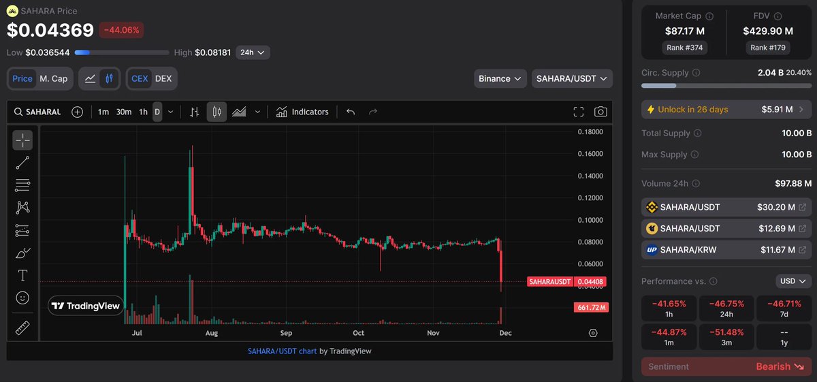Select the crosshair cursor tool

click(22, 140)
